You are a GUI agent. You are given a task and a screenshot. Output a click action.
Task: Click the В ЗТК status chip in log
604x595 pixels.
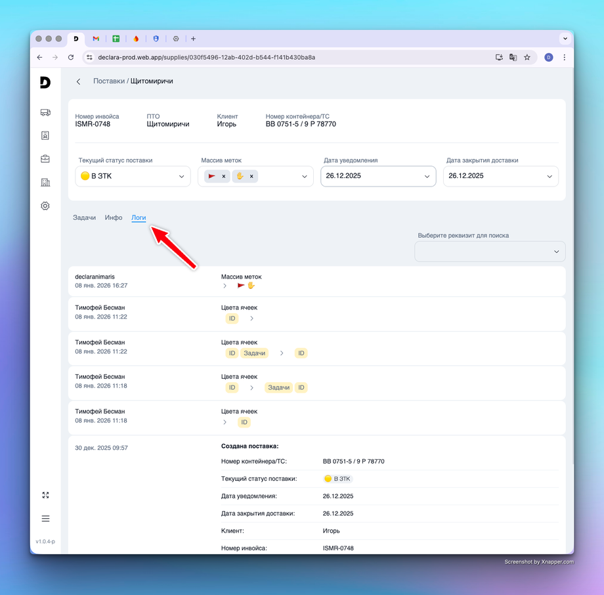pyautogui.click(x=338, y=479)
